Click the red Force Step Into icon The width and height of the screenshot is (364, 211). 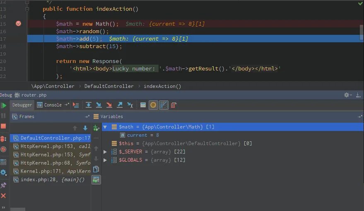tap(109, 105)
